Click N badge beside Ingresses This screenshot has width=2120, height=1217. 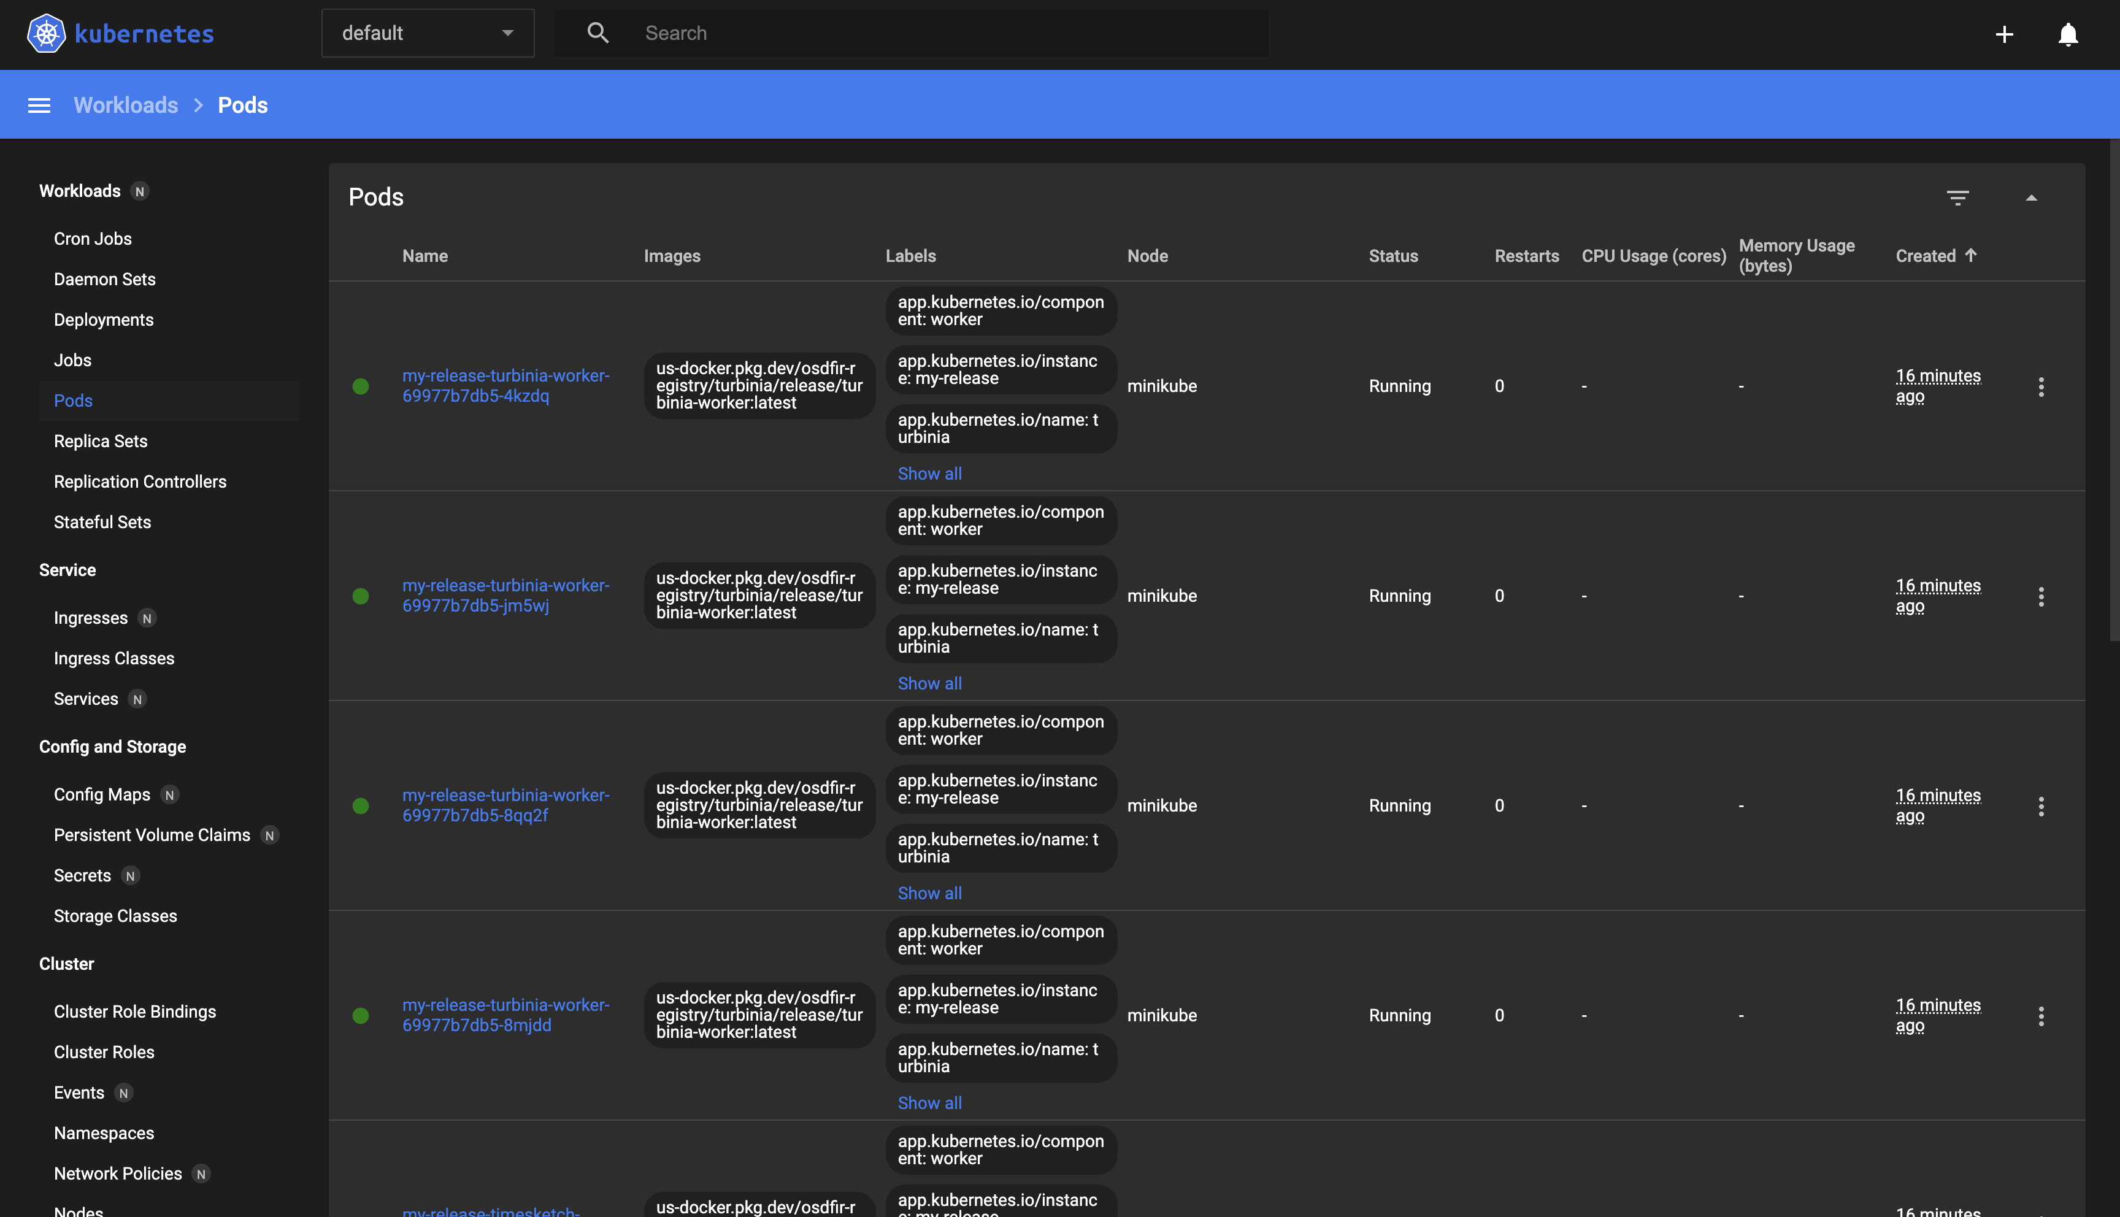(147, 618)
